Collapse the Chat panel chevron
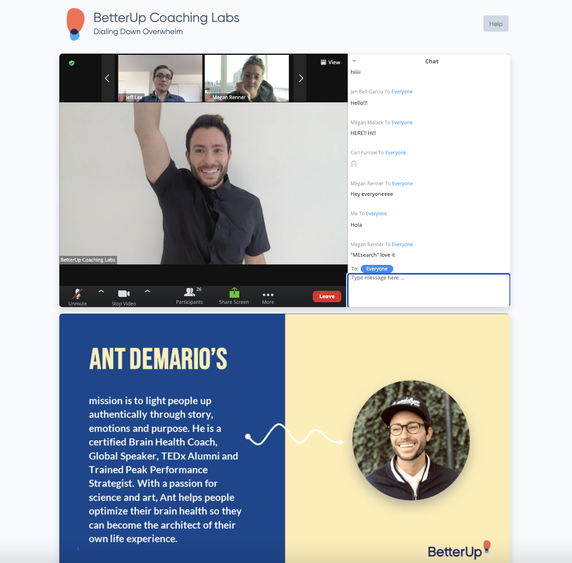The image size is (572, 563). tap(354, 61)
